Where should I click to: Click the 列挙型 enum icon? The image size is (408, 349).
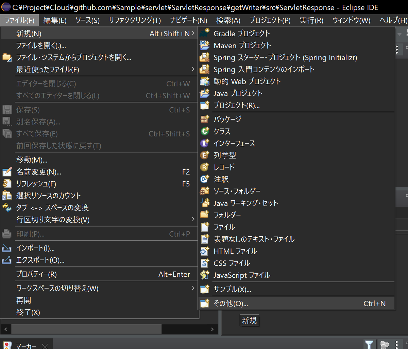tap(205, 155)
